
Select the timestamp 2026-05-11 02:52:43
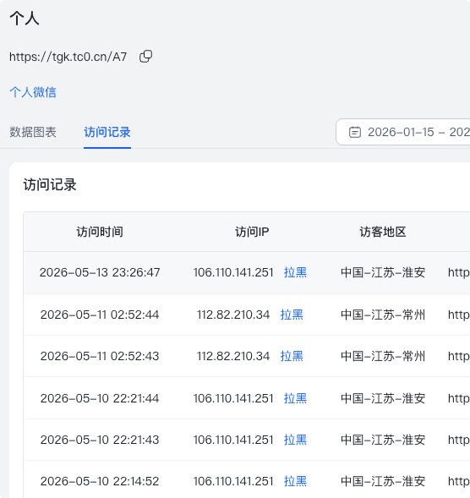tap(100, 356)
